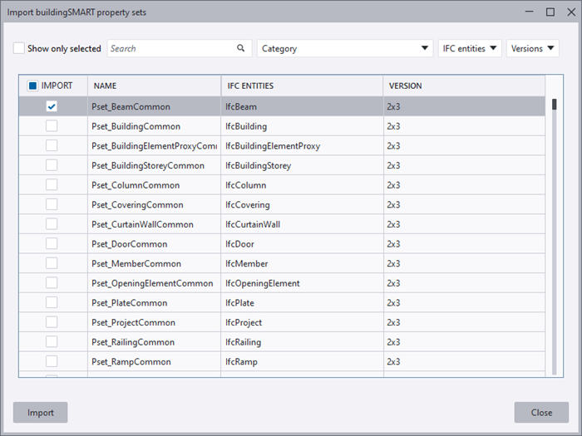Open the Category dropdown
Image resolution: width=582 pixels, height=436 pixels.
pyautogui.click(x=345, y=49)
